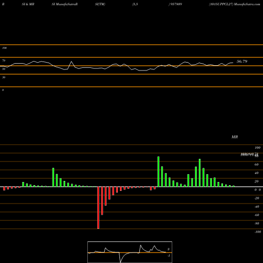Click the SI MunafaSutraR header text
This screenshot has height=263, width=263.
tap(65, 4)
